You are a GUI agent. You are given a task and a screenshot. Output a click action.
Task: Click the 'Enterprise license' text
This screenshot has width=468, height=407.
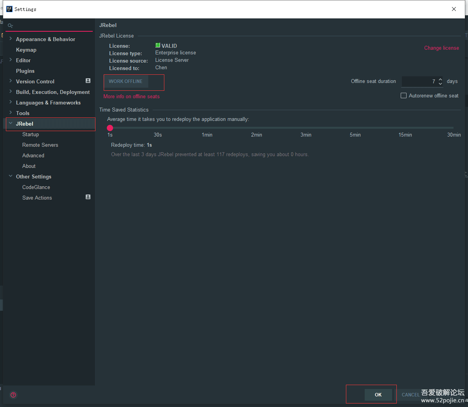[x=175, y=52]
